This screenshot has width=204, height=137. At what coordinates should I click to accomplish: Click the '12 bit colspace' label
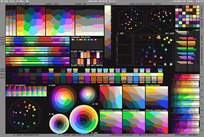[15, 85]
